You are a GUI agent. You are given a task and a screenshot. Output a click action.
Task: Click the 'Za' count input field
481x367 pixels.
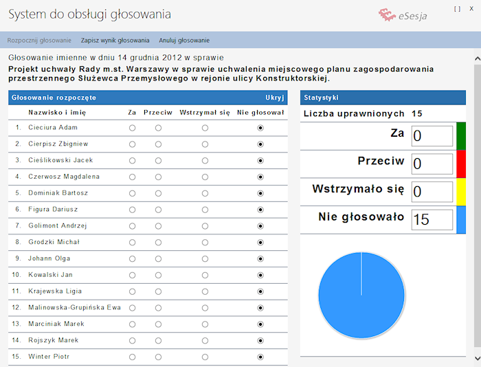point(432,136)
